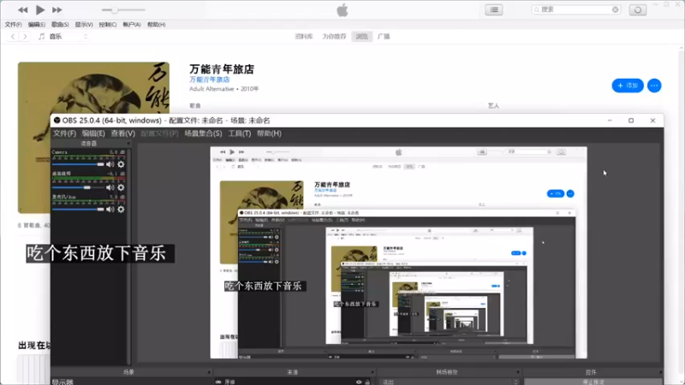This screenshot has width=685, height=385.
Task: Open OBS 编辑(E) menu
Action: click(93, 133)
